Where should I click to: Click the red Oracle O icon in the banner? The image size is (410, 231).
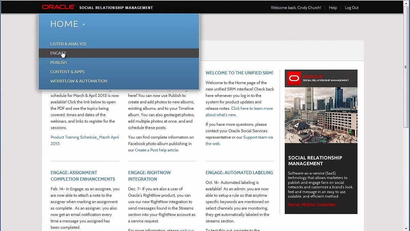pos(294,79)
